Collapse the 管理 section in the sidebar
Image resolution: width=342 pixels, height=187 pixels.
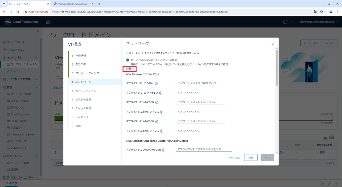[36, 87]
